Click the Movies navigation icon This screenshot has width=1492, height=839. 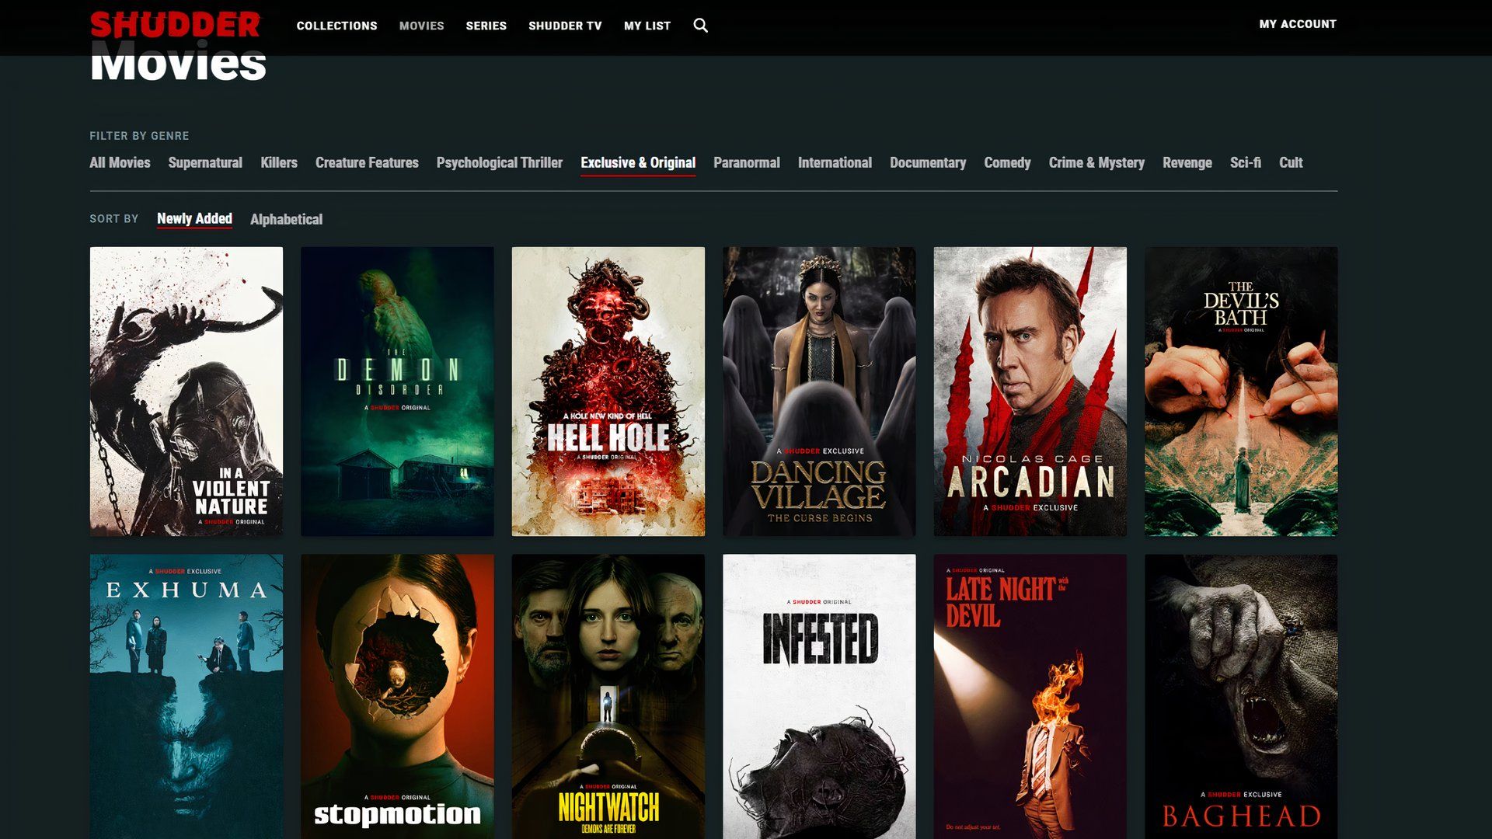(421, 25)
